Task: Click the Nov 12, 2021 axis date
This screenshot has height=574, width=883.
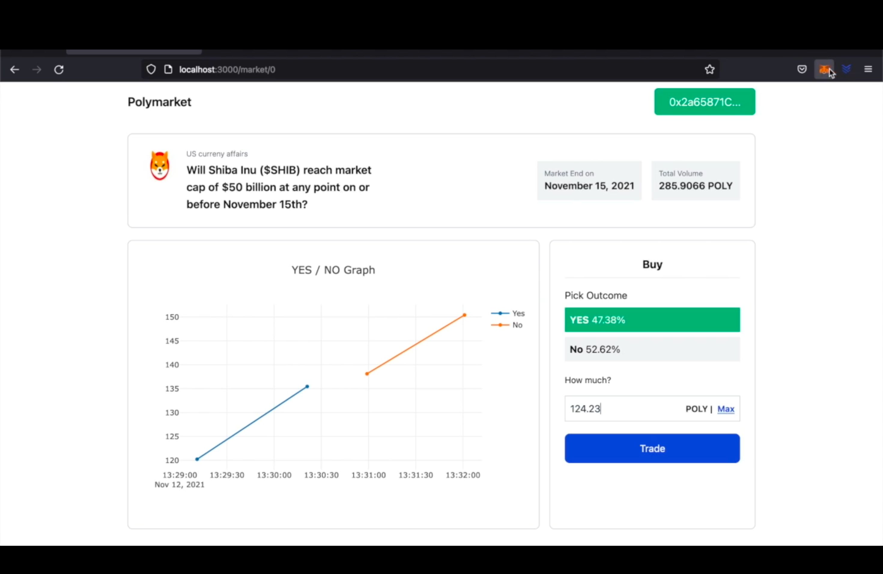Action: tap(180, 485)
